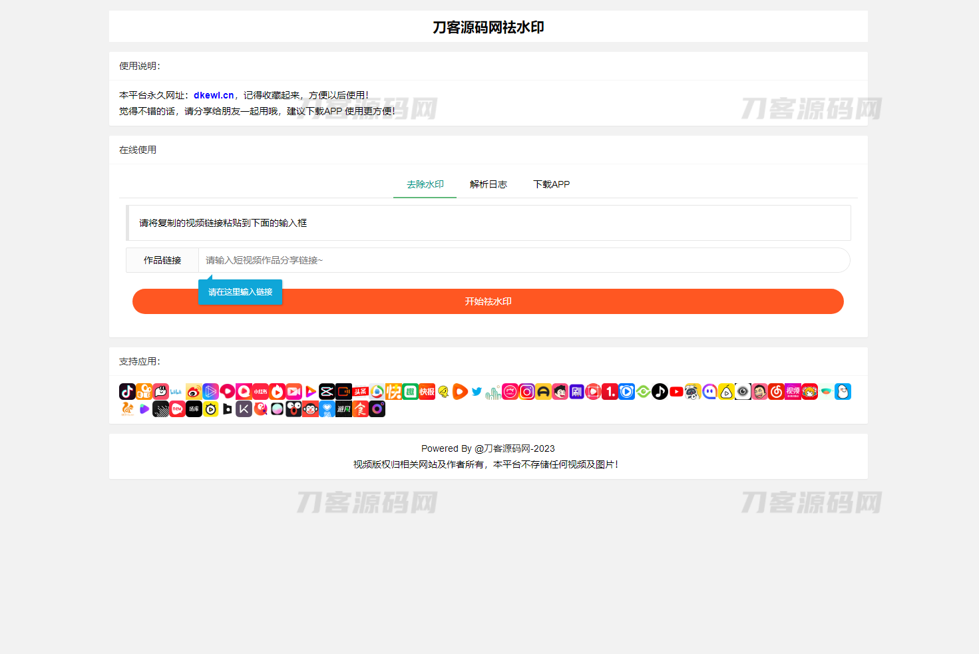Open the dkewl.cn link

click(213, 94)
